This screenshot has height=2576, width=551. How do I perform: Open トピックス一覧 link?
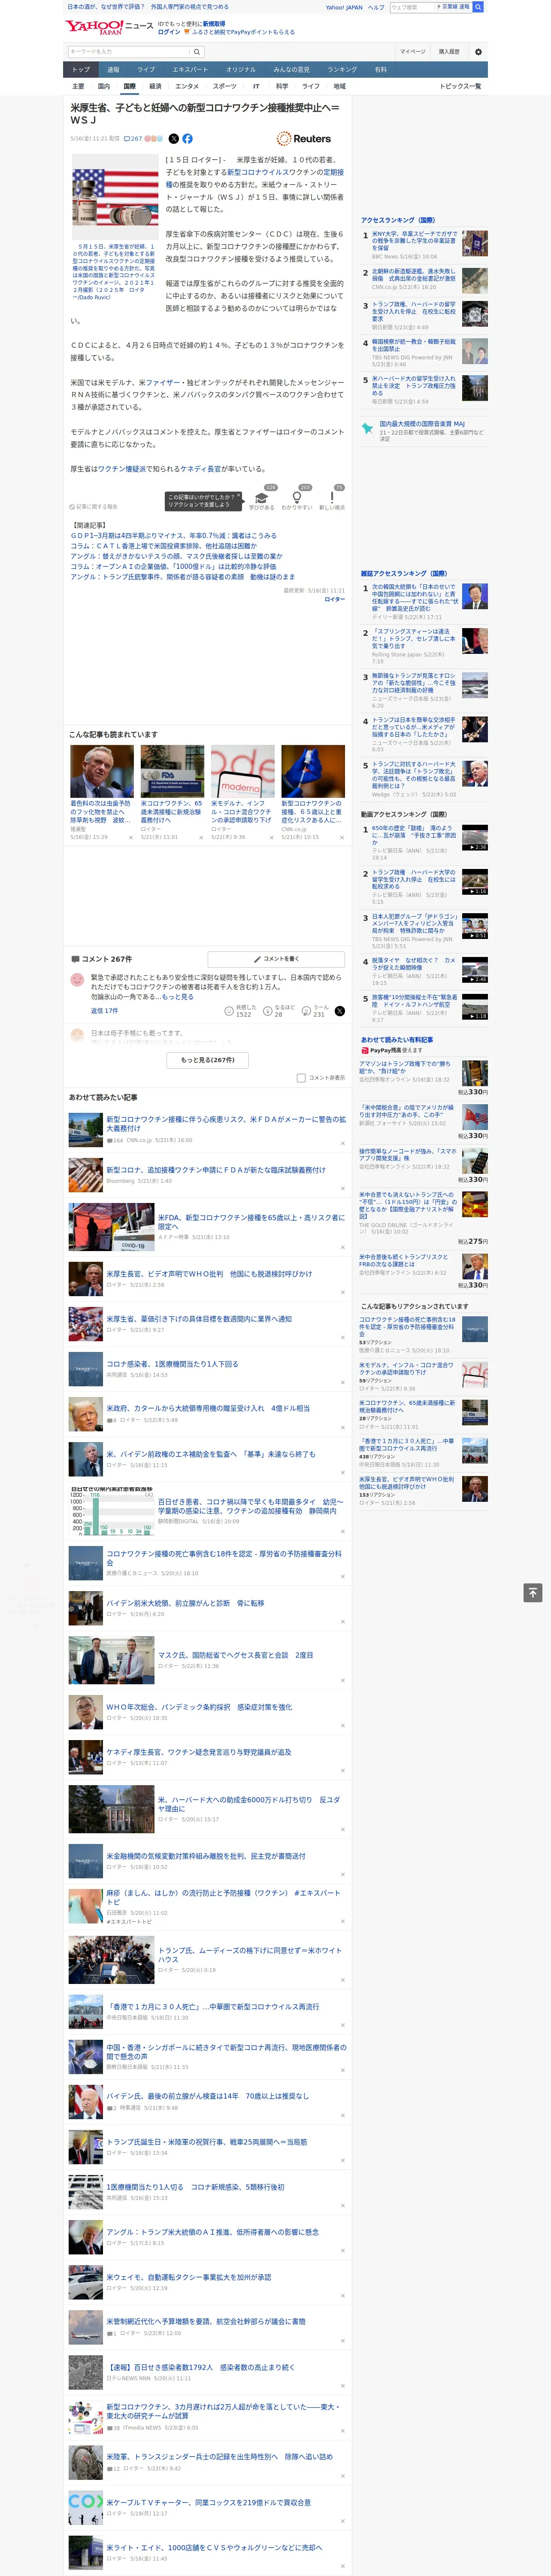460,86
